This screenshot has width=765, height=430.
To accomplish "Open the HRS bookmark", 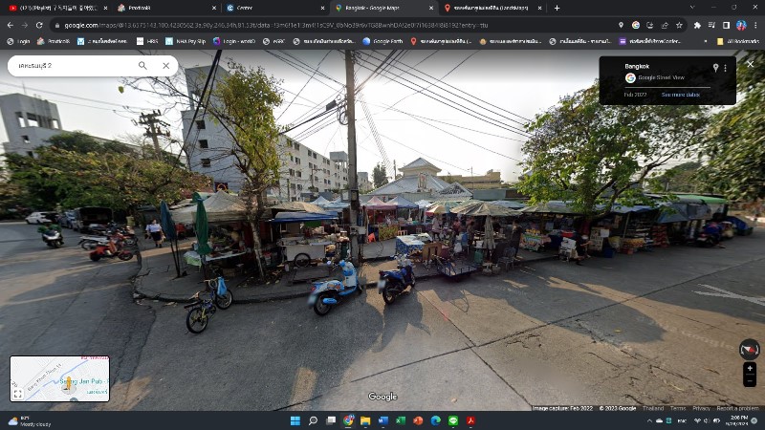I will click(147, 41).
